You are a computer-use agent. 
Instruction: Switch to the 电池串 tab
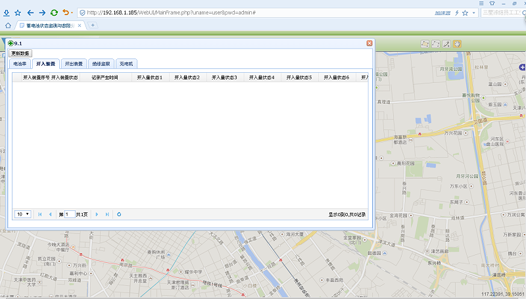coord(20,64)
